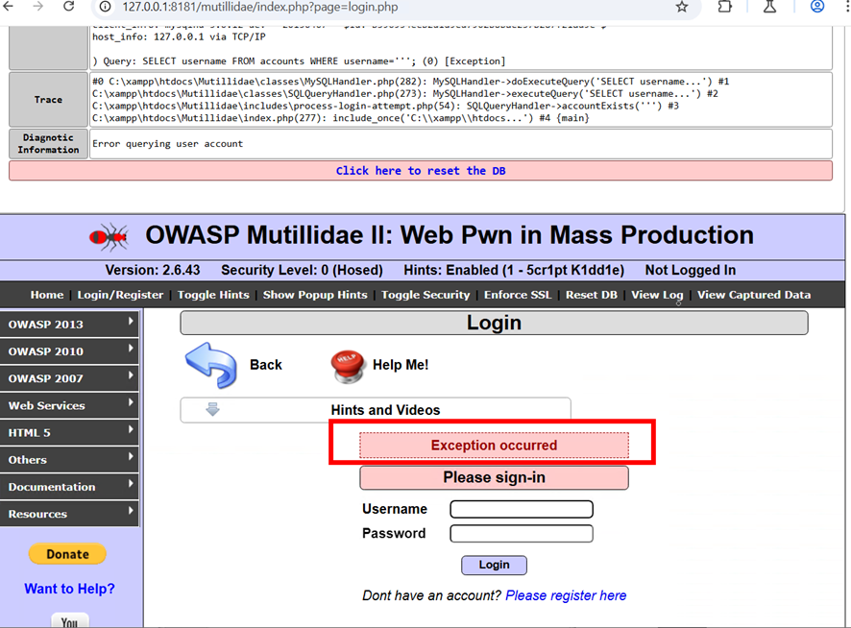Click the blue Back arrow icon
The height and width of the screenshot is (628, 851).
(x=211, y=365)
